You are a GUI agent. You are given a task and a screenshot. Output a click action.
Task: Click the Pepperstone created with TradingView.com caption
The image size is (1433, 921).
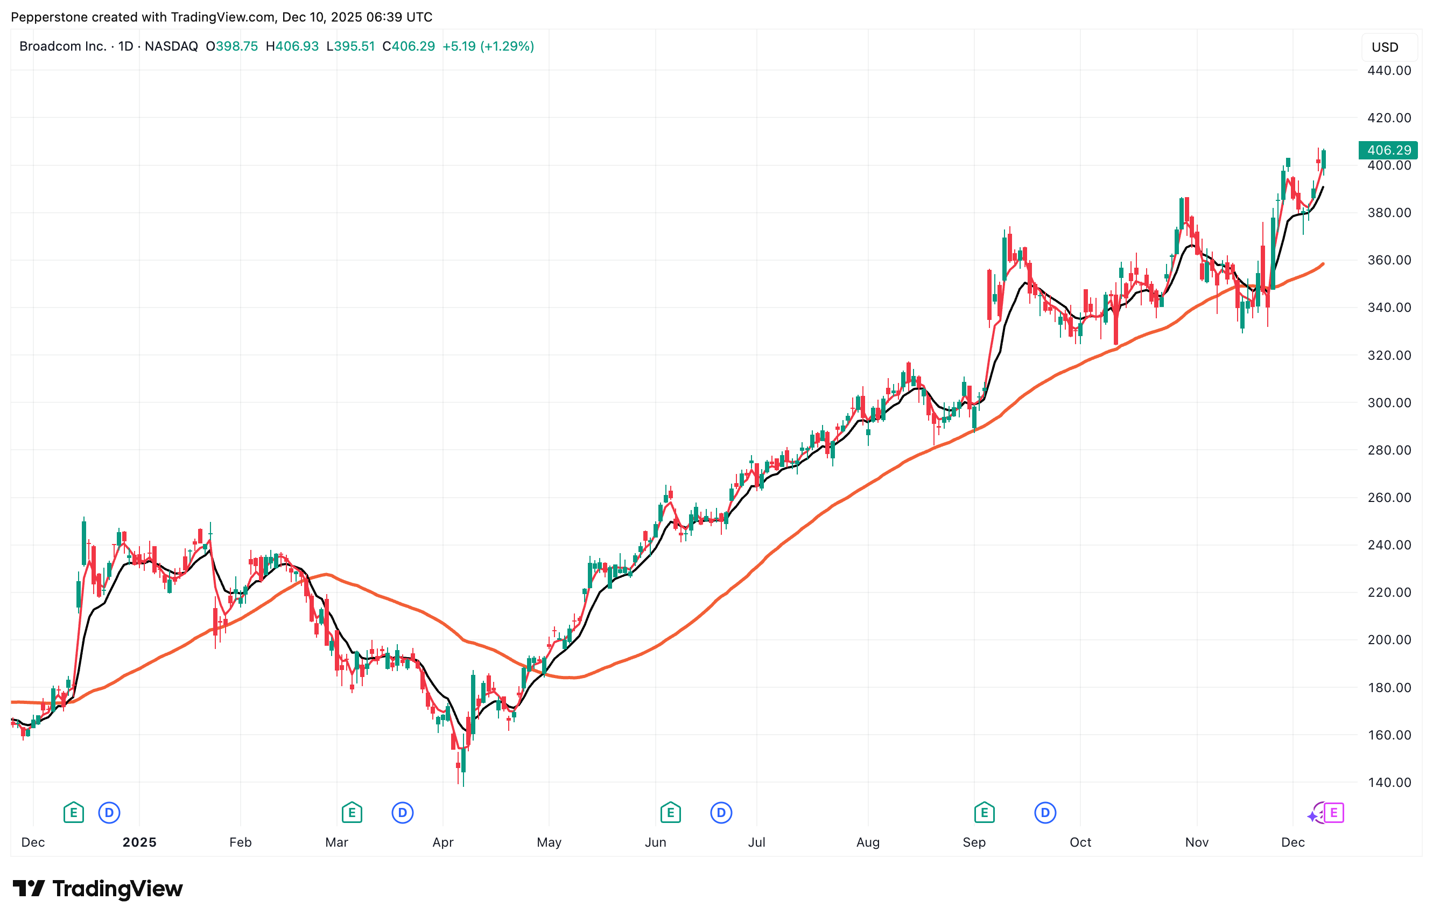pos(221,17)
